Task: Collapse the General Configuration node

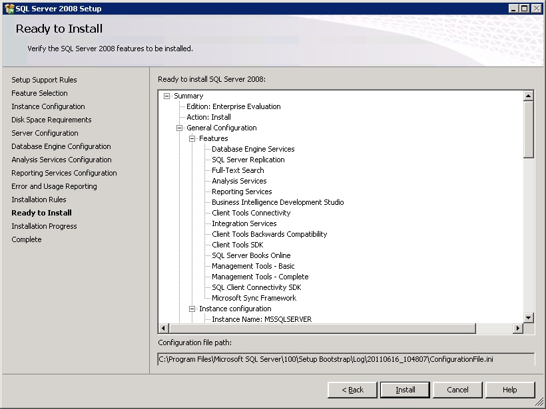Action: point(179,128)
